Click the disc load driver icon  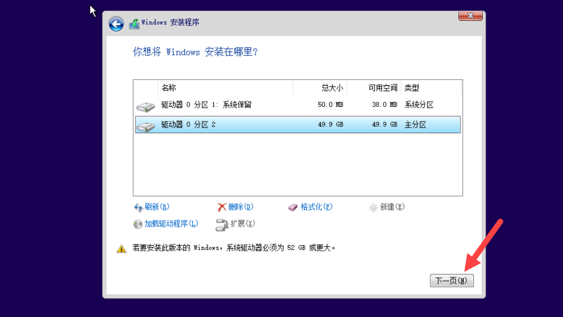tap(138, 224)
